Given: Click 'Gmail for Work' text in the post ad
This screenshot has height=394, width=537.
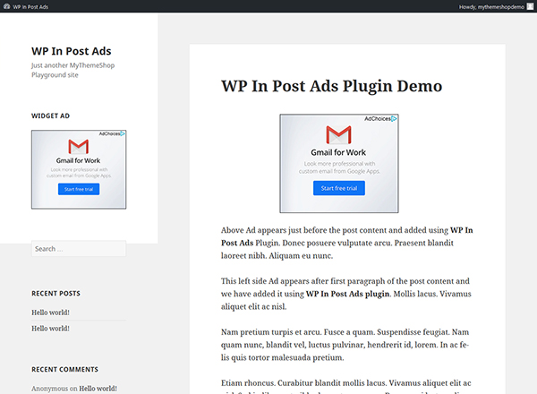Looking at the screenshot, I should (338, 152).
